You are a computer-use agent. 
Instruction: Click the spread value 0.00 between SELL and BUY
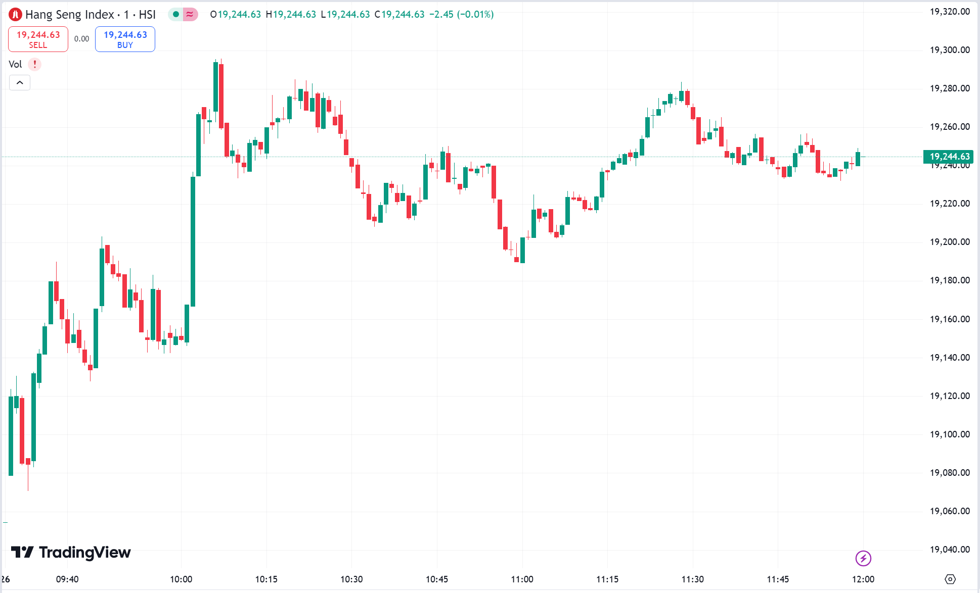[x=81, y=38]
